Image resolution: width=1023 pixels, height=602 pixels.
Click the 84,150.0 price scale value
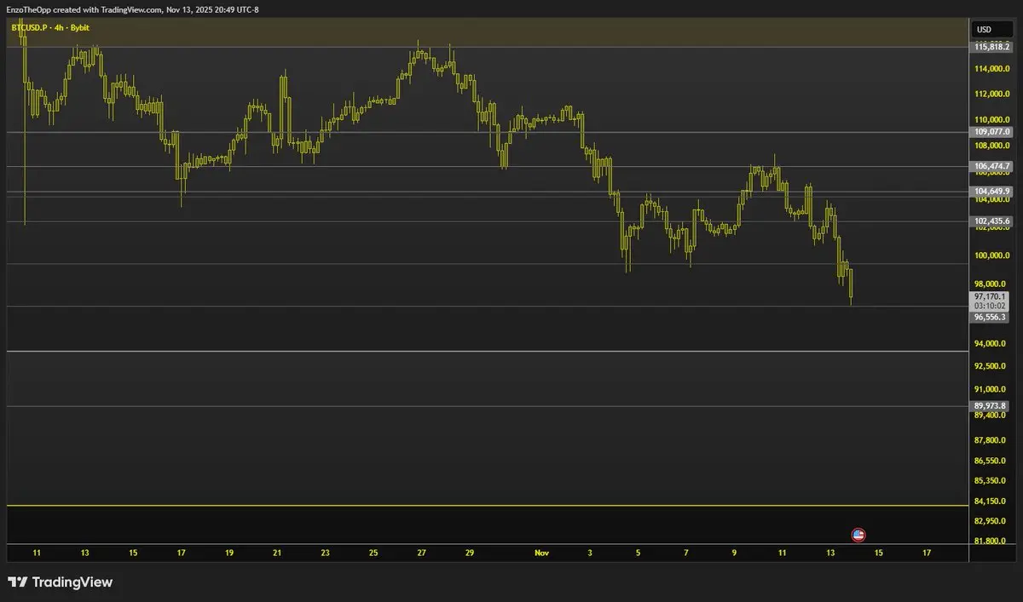pos(991,502)
